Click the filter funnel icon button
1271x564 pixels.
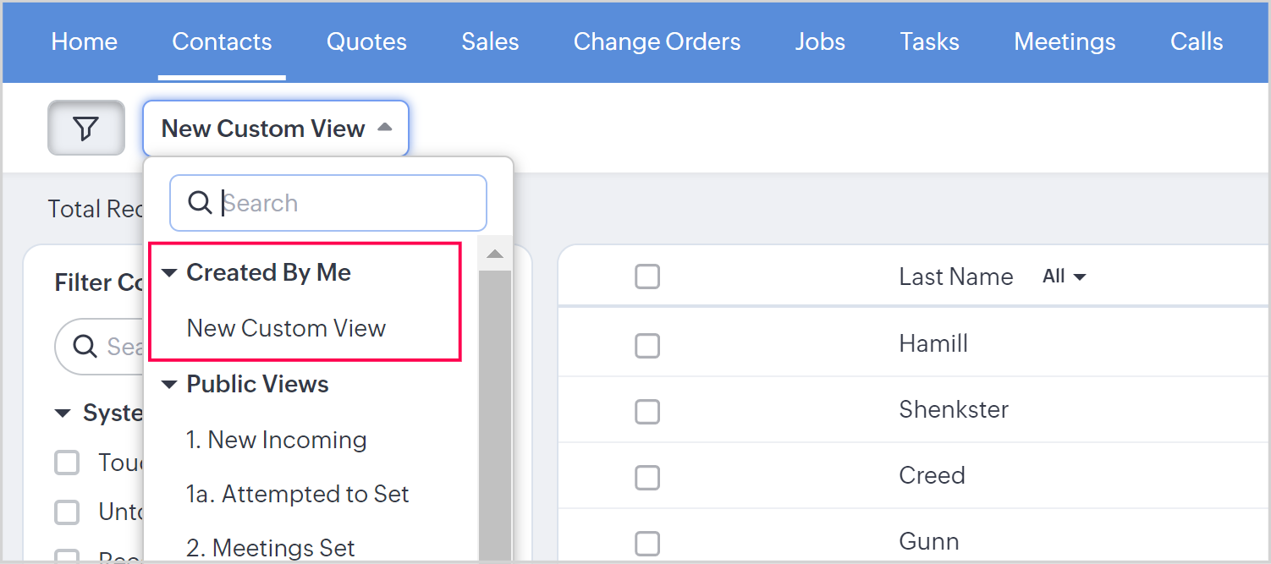85,129
